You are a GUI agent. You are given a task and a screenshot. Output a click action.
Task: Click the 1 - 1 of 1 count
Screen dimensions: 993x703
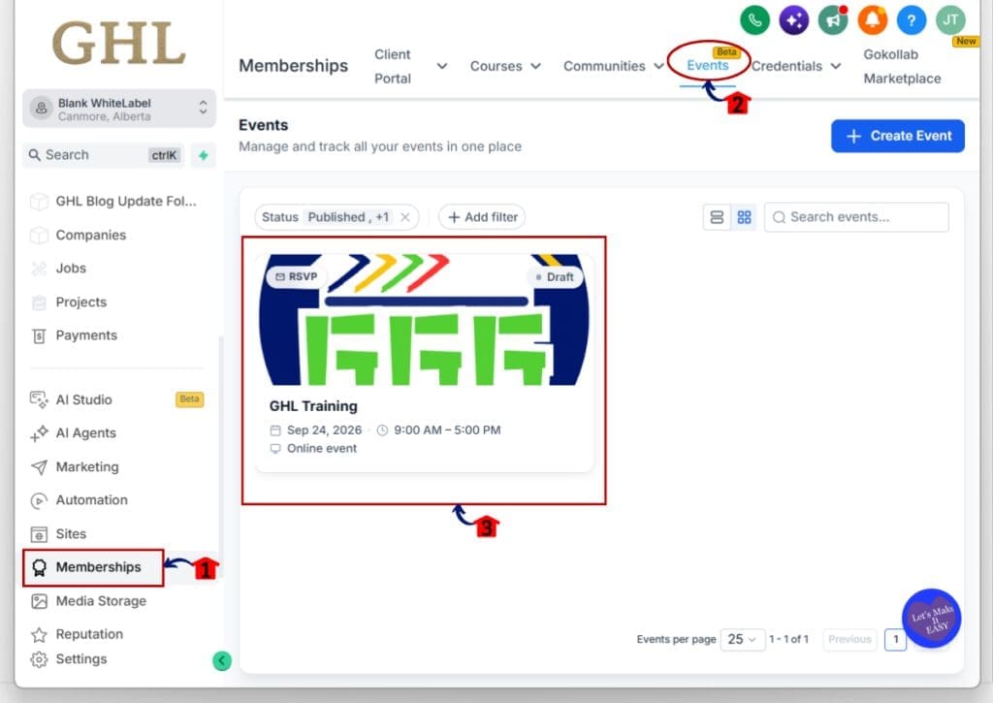click(788, 640)
